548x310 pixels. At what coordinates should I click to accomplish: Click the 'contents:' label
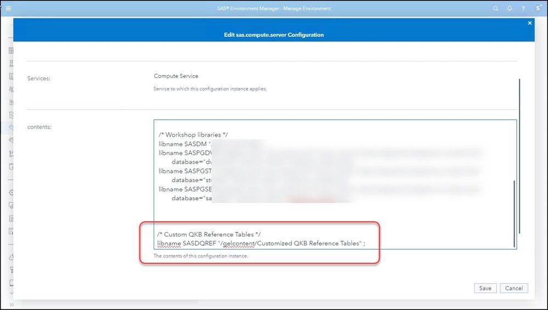point(39,127)
